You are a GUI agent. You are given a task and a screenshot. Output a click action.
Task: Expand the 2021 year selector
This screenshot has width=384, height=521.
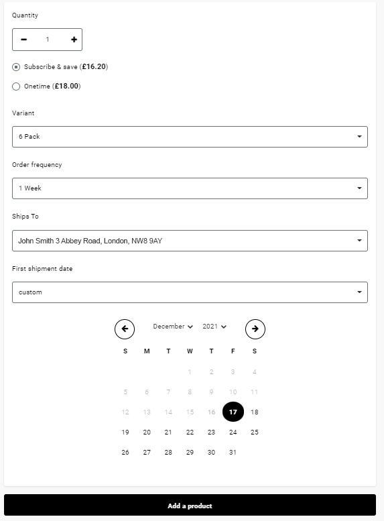point(214,327)
